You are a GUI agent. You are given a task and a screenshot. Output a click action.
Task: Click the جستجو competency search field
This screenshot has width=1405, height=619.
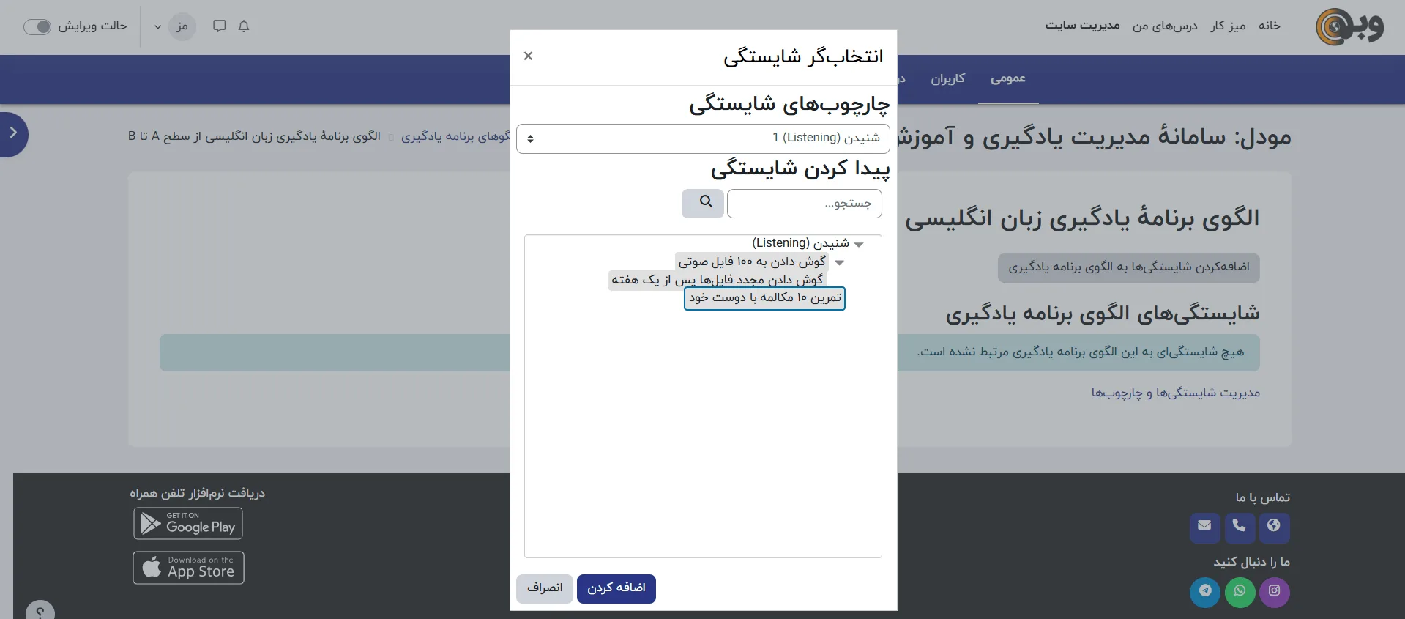(804, 204)
